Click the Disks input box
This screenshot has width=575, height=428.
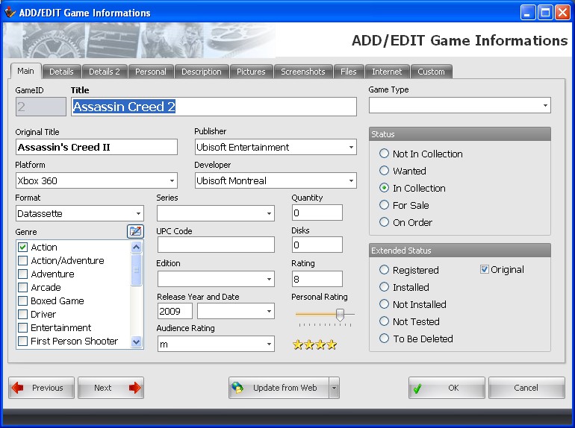[x=317, y=245]
